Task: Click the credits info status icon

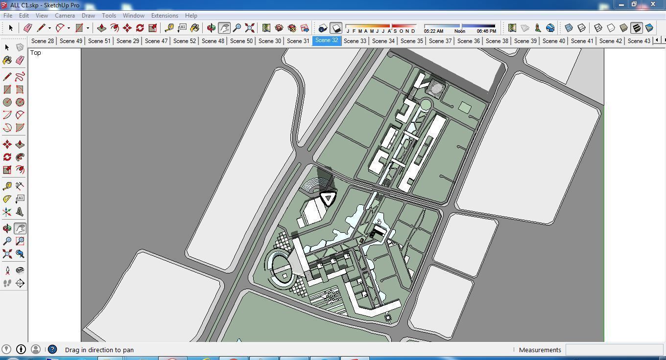Action: click(21, 349)
